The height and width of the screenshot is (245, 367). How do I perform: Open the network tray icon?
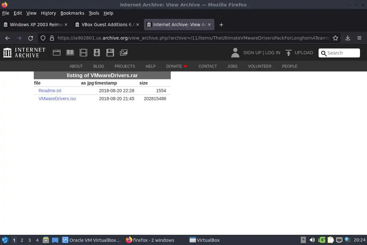pyautogui.click(x=339, y=240)
